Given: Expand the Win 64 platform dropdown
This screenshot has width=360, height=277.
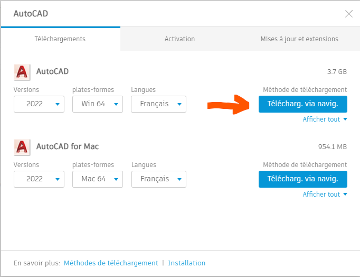Looking at the screenshot, I should point(98,104).
